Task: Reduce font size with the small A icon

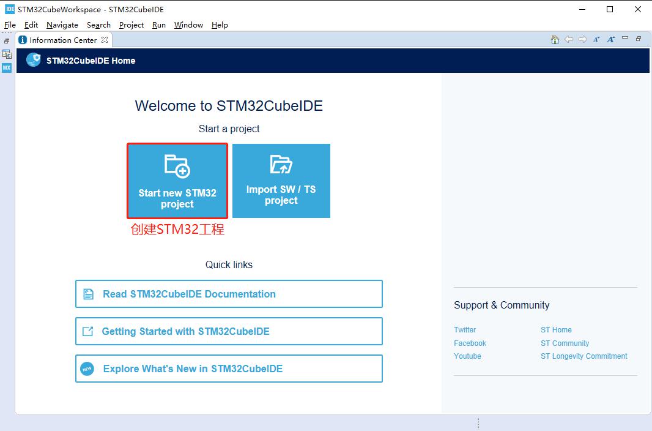Action: (x=597, y=40)
